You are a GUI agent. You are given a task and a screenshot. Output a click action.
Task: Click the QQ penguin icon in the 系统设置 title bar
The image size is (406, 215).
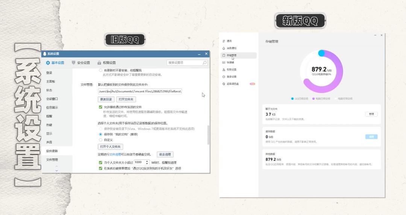tap(44, 54)
